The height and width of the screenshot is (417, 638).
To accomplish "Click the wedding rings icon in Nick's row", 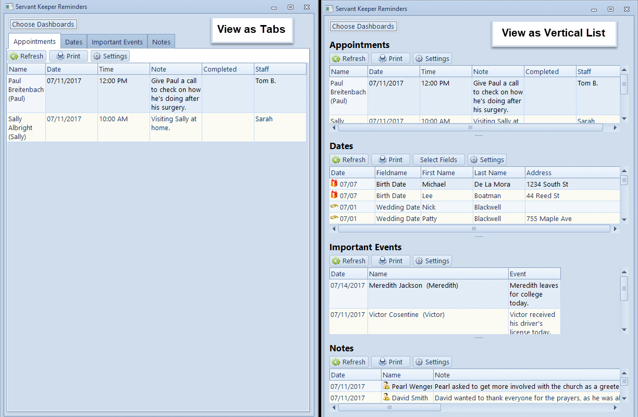I will point(334,206).
